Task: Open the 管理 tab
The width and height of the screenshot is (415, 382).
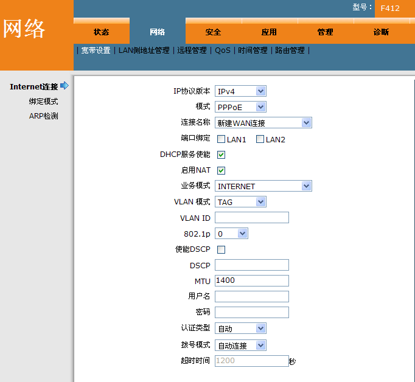Action: 326,32
